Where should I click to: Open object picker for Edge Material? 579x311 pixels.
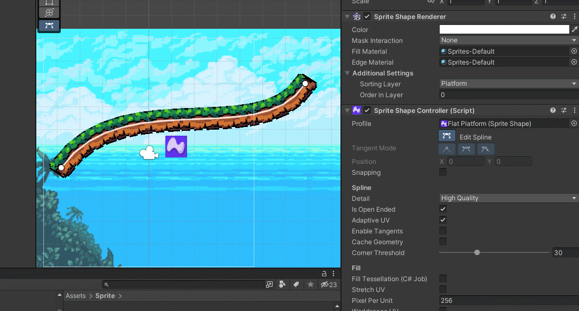[x=574, y=62]
